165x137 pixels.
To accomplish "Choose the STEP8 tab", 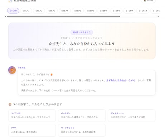I will pos(117,11).
